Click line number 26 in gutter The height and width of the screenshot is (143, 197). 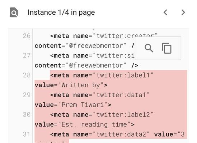click(x=27, y=36)
